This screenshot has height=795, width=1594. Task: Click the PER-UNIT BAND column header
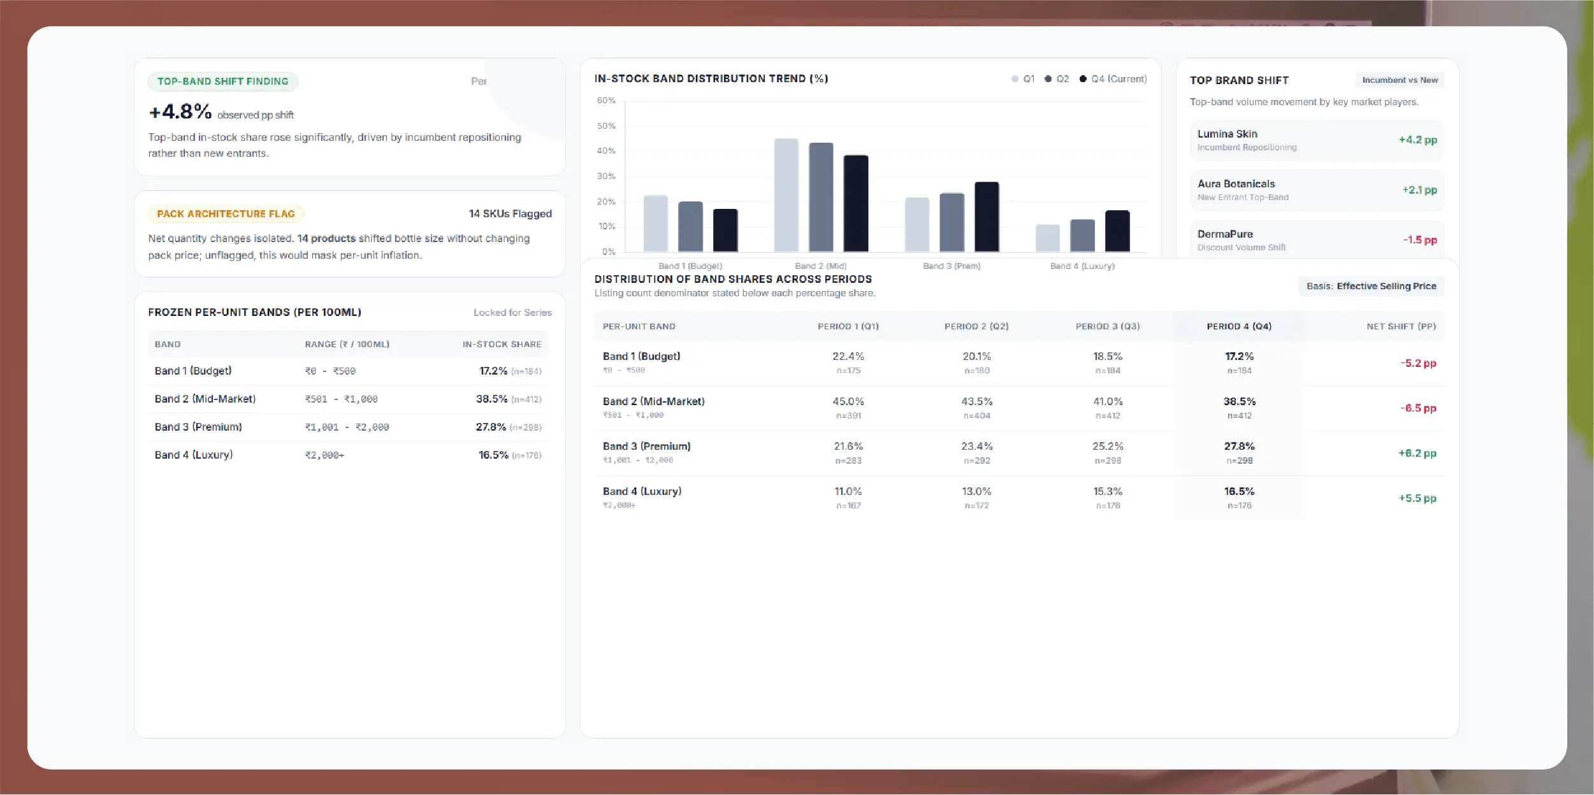[x=639, y=327]
